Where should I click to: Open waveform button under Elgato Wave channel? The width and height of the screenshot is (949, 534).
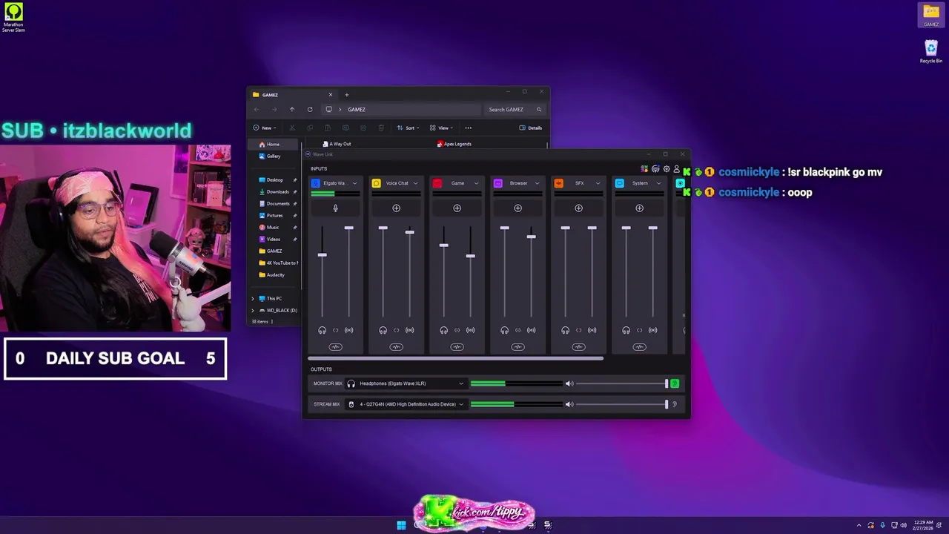[335, 347]
